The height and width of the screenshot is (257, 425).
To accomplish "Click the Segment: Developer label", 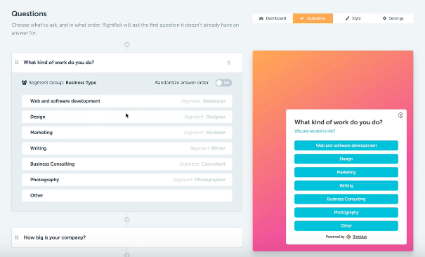I will click(203, 101).
